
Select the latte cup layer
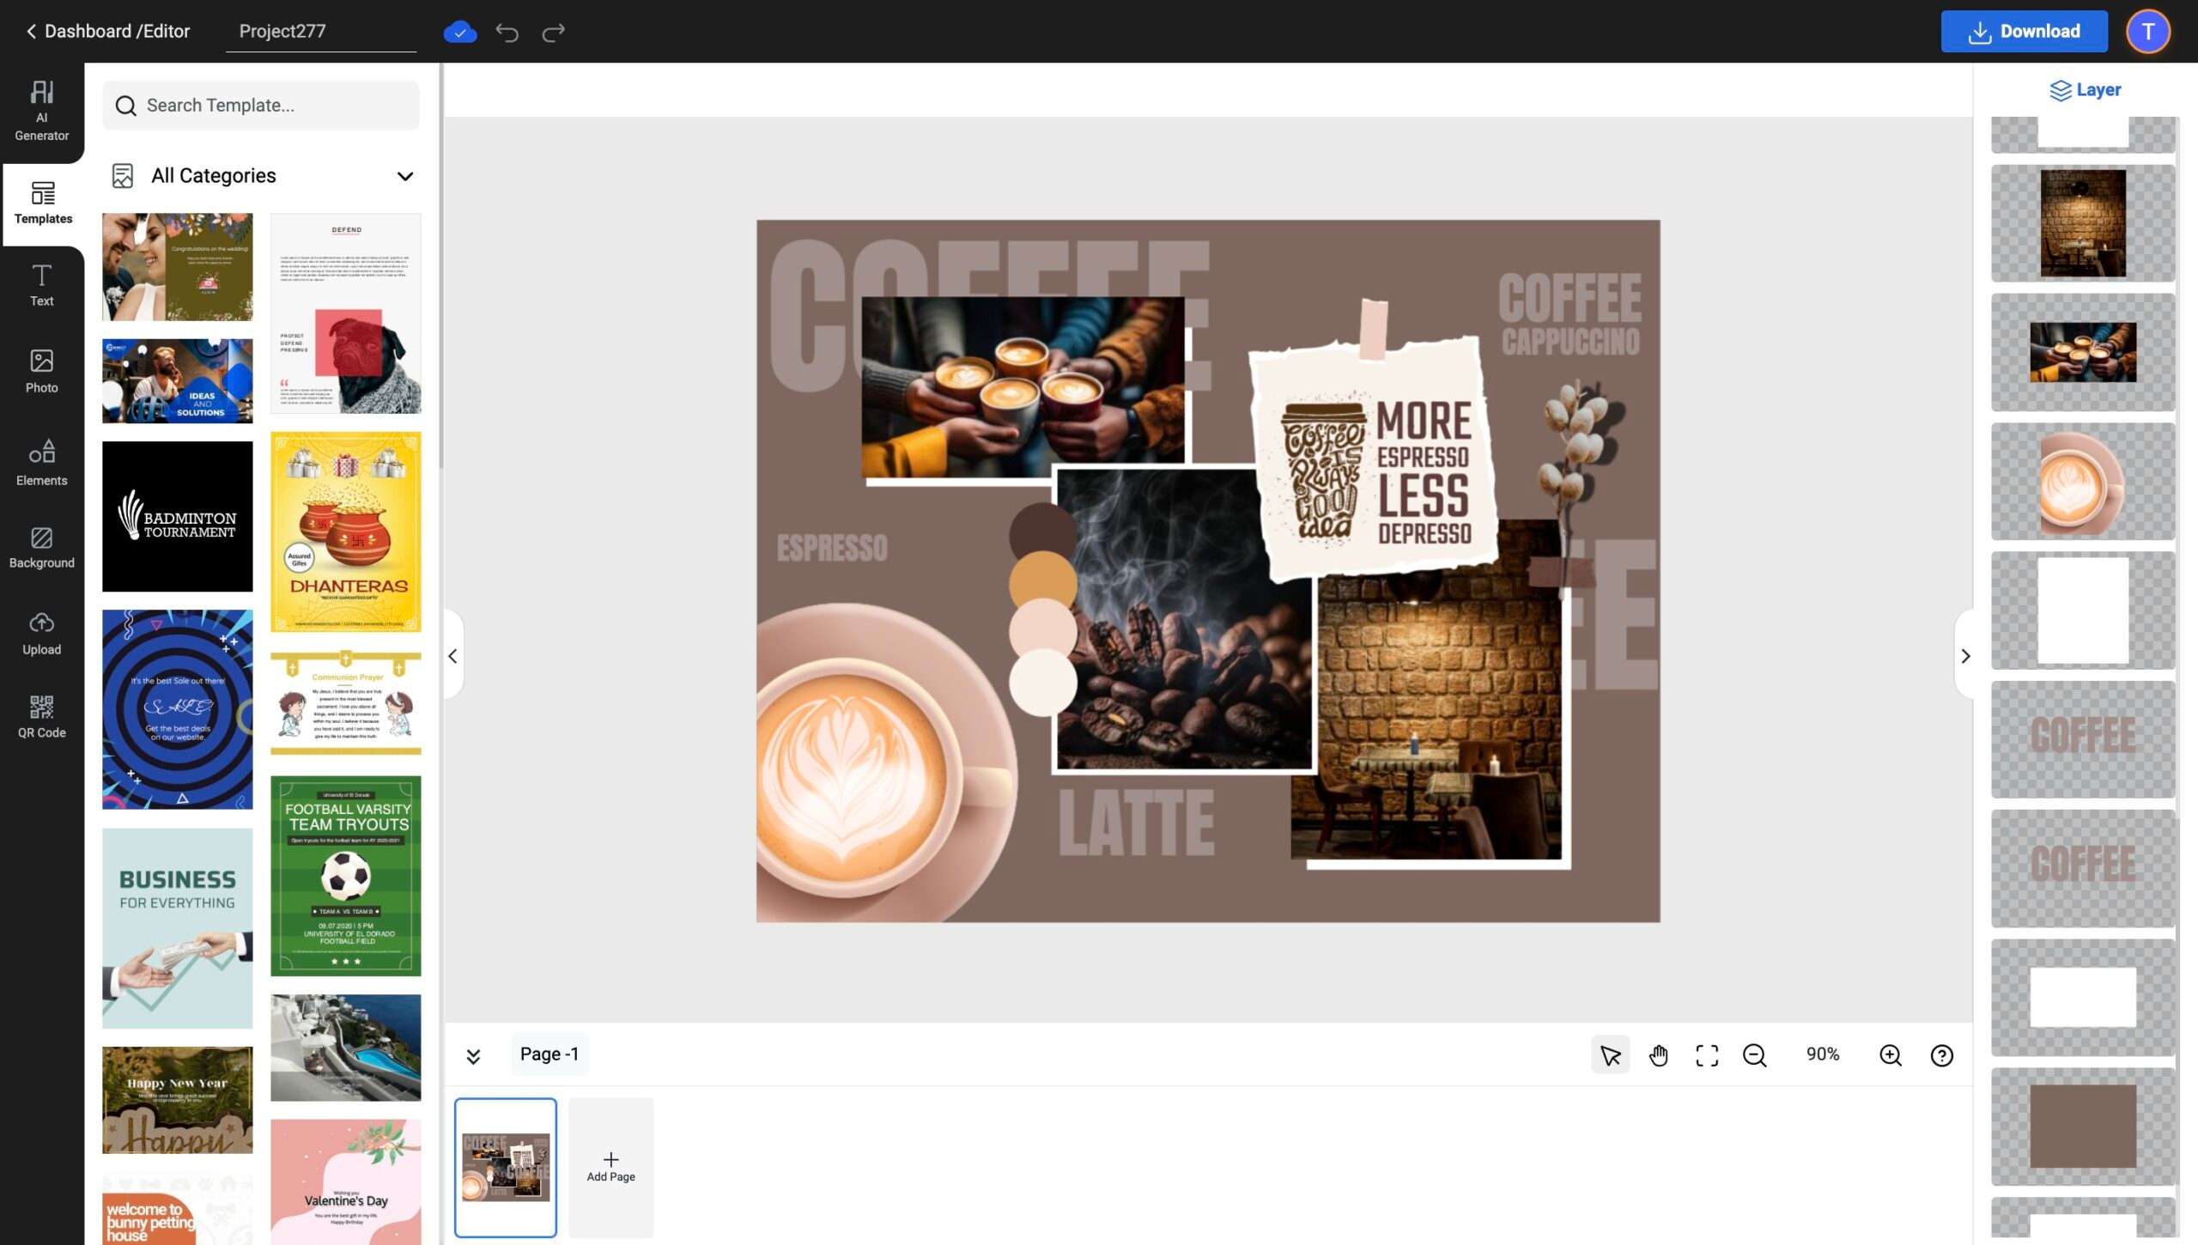coord(2083,481)
